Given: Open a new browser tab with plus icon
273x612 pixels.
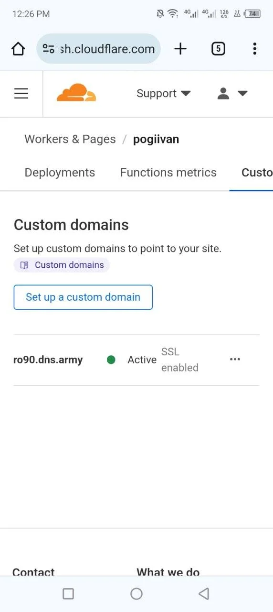Looking at the screenshot, I should [180, 48].
